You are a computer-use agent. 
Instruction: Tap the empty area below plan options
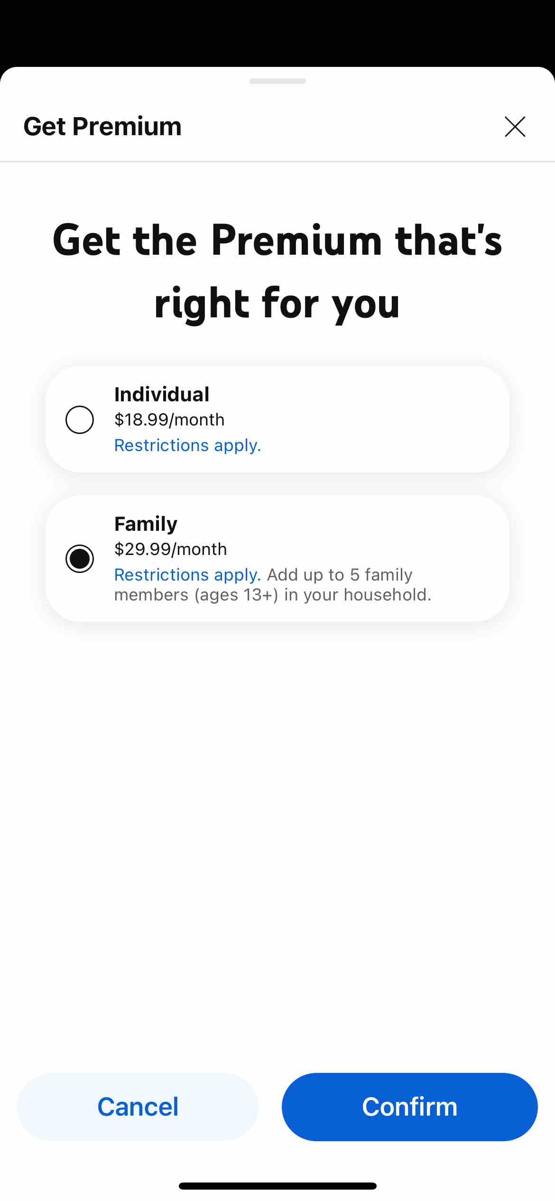point(277,844)
